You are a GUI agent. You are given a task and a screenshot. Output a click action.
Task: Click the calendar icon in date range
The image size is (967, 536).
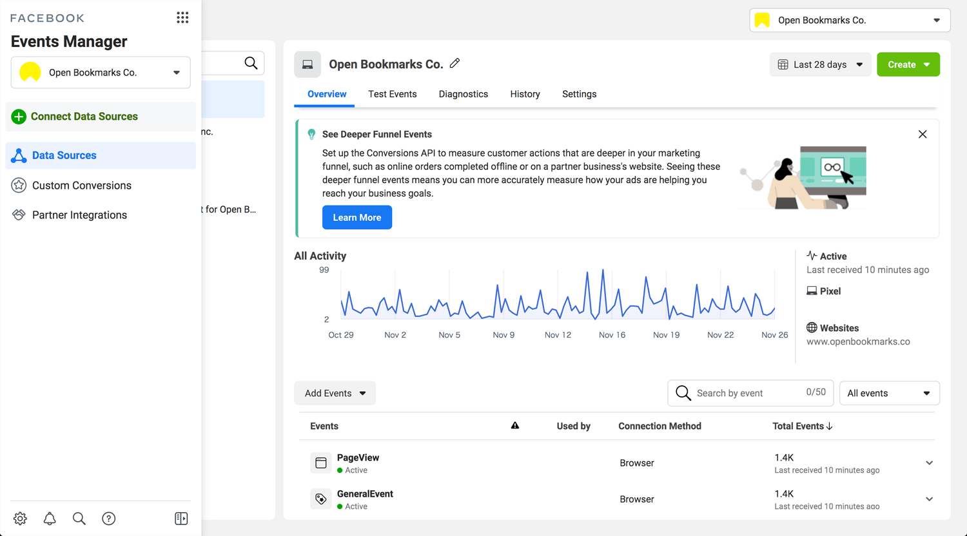coord(783,64)
